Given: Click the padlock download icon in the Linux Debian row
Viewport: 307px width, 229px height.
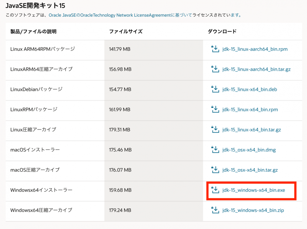Looking at the screenshot, I should (215, 89).
